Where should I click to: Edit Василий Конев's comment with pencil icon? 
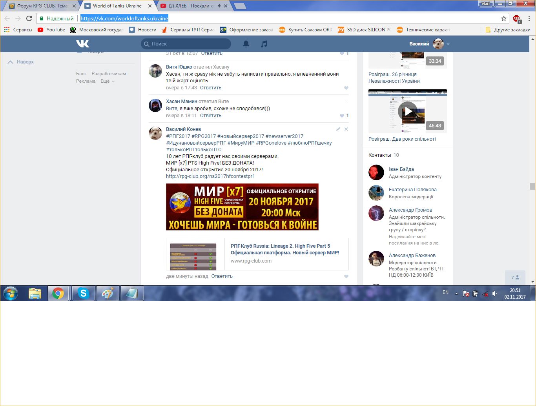pos(338,129)
